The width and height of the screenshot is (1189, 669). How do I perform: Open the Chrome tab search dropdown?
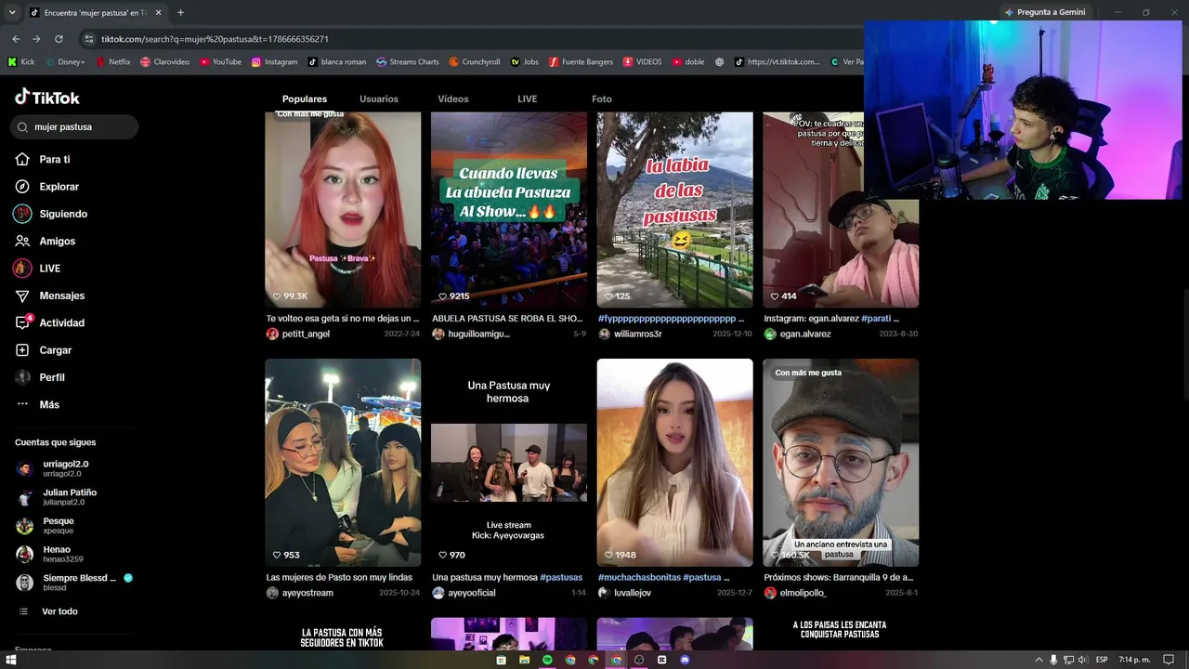pyautogui.click(x=12, y=13)
